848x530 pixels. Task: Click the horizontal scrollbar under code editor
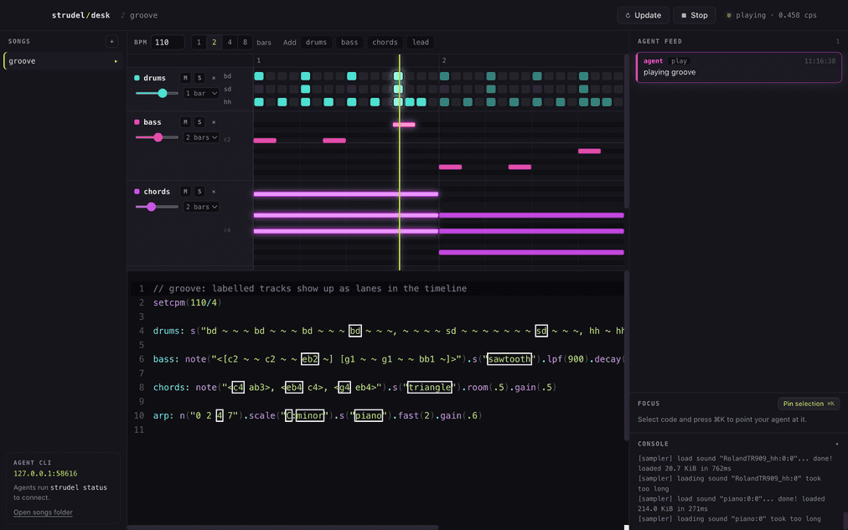(283, 527)
